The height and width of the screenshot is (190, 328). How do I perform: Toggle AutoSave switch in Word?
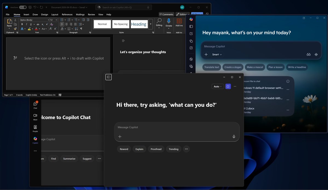(23, 7)
